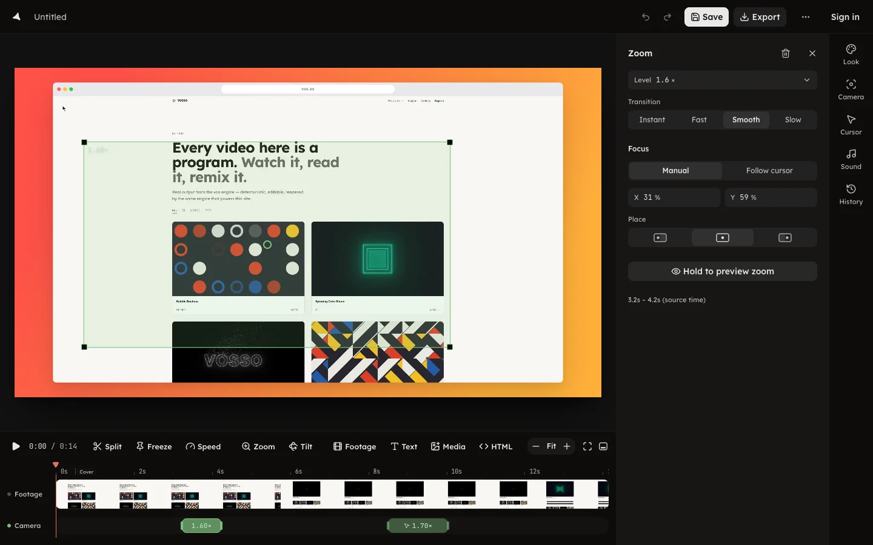The height and width of the screenshot is (545, 873).
Task: Zoom out the timeline with minus
Action: pyautogui.click(x=535, y=446)
